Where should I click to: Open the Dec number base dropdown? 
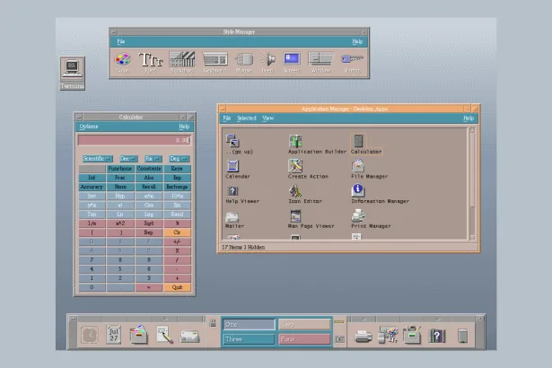129,159
